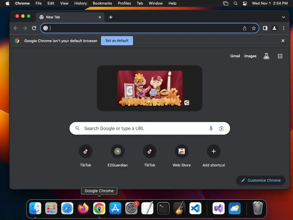
Task: Open the Chrome side panel
Action: click(265, 28)
